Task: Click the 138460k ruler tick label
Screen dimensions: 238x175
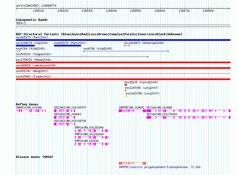Action: coord(160,11)
